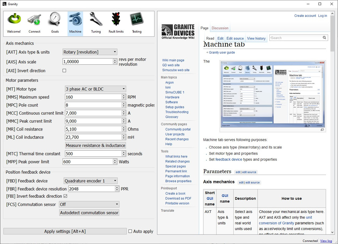Click the wiki Search input field
This screenshot has height=244, width=338.
coord(295,38)
